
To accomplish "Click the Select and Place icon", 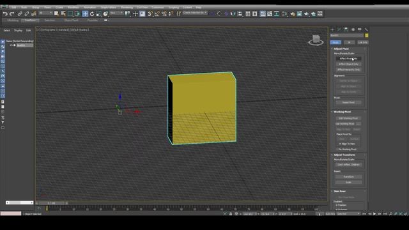I will tap(105, 14).
